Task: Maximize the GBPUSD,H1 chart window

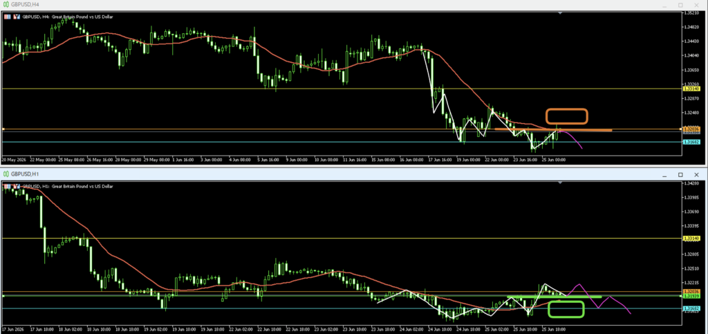Action: (680, 174)
